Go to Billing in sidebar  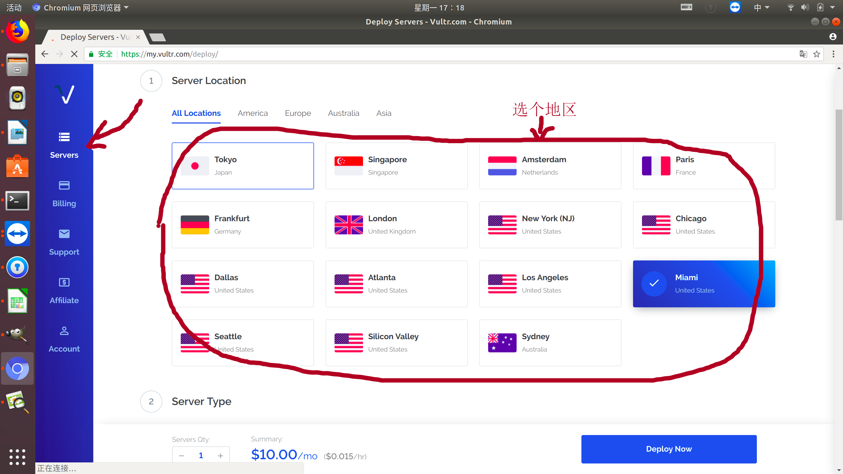coord(64,194)
